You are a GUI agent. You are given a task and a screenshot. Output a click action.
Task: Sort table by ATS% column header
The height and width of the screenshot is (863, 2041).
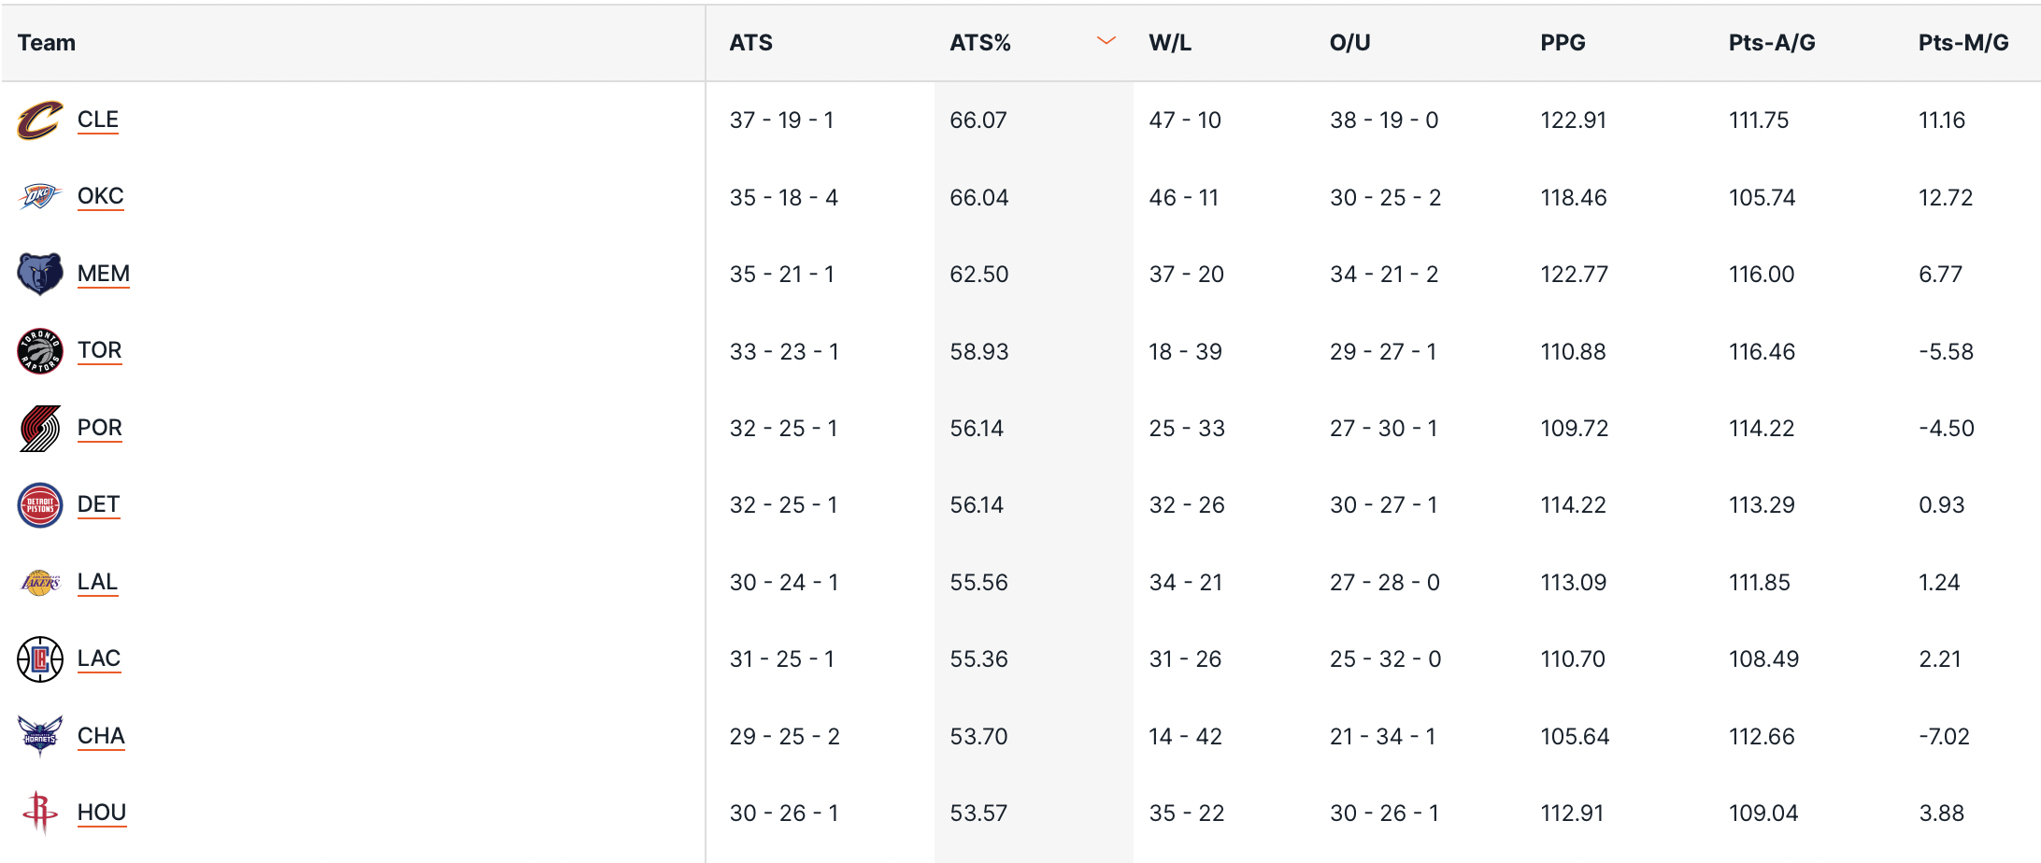tap(980, 43)
